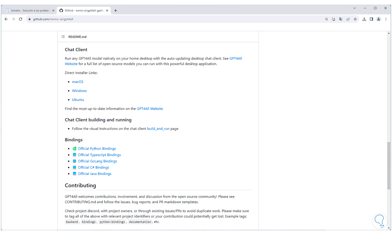The height and width of the screenshot is (235, 392).
Task: Open the Chrome downloads icon
Action: pyautogui.click(x=364, y=19)
